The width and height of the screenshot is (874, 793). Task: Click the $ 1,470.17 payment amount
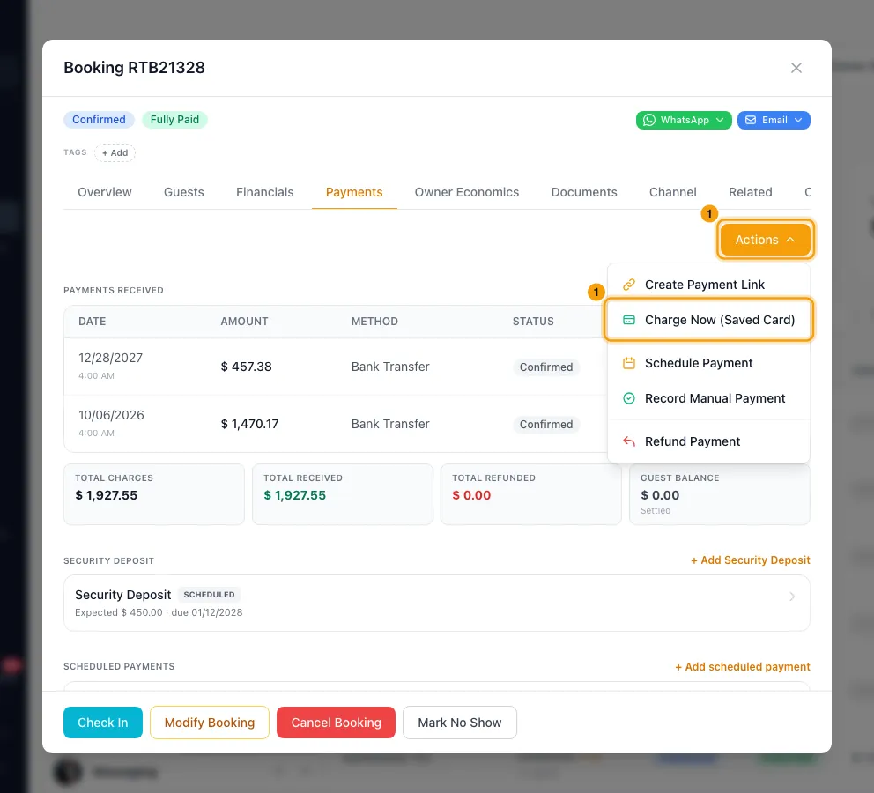(x=249, y=424)
